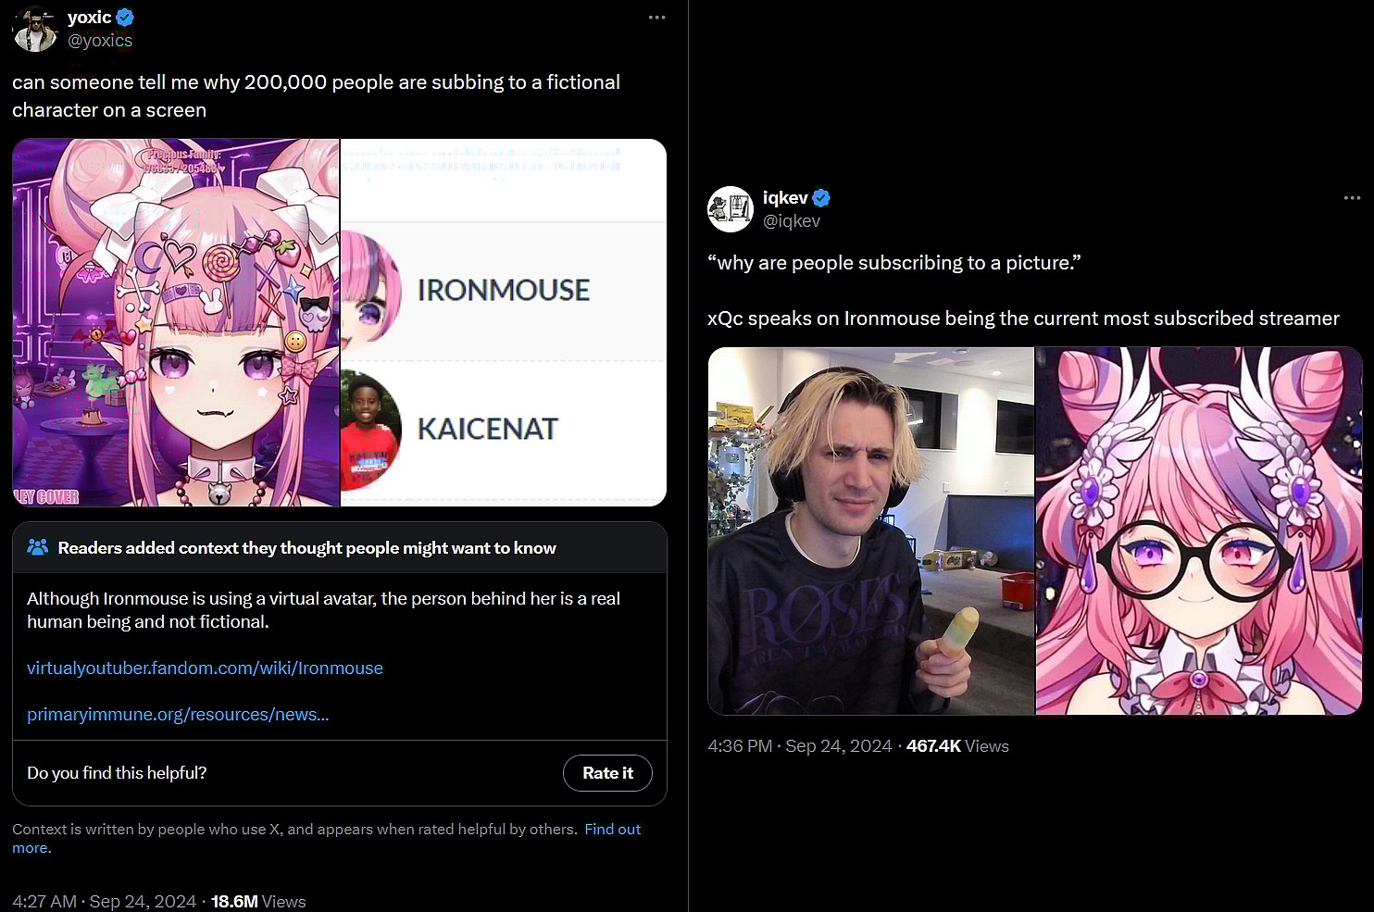Viewport: 1374px width, 912px height.
Task: Open the Ironmouse avatar image on the left
Action: pyautogui.click(x=176, y=322)
